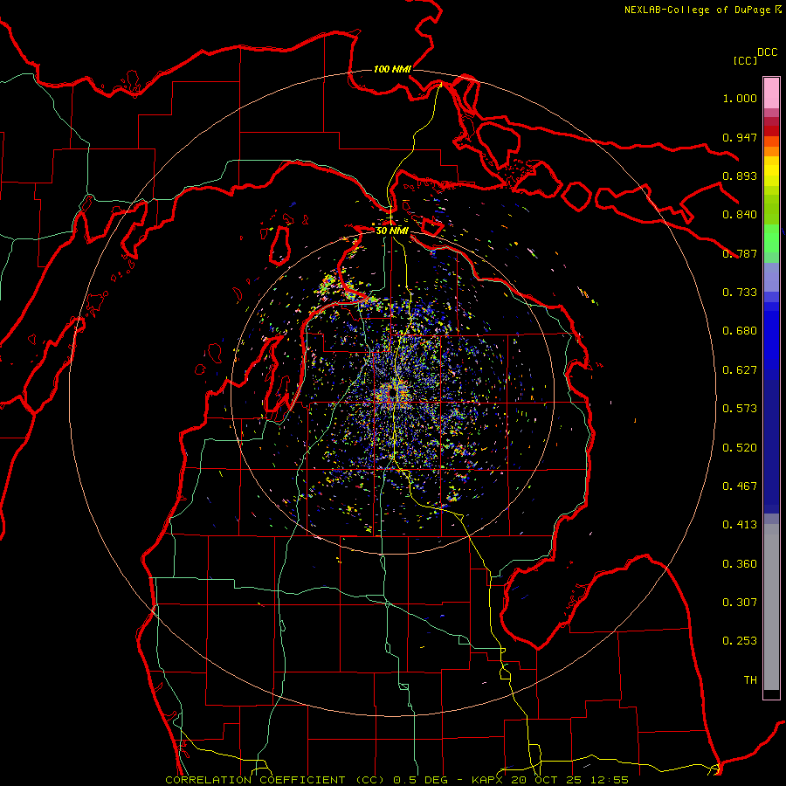Click the 0.573 scale value
Image resolution: width=786 pixels, height=786 pixels.
tap(740, 409)
